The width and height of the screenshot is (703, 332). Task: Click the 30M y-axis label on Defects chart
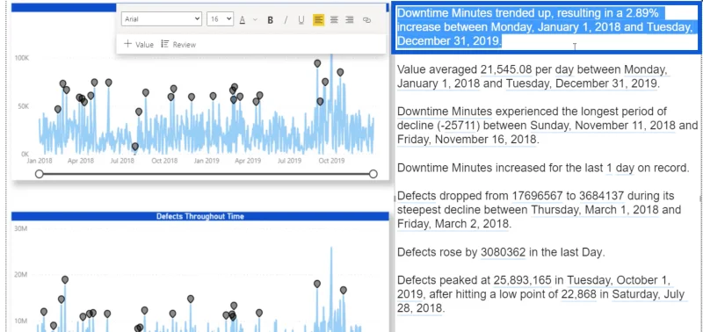coord(21,228)
